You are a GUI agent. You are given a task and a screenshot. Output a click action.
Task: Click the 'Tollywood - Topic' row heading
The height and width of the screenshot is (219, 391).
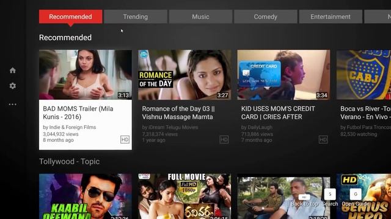(69, 161)
